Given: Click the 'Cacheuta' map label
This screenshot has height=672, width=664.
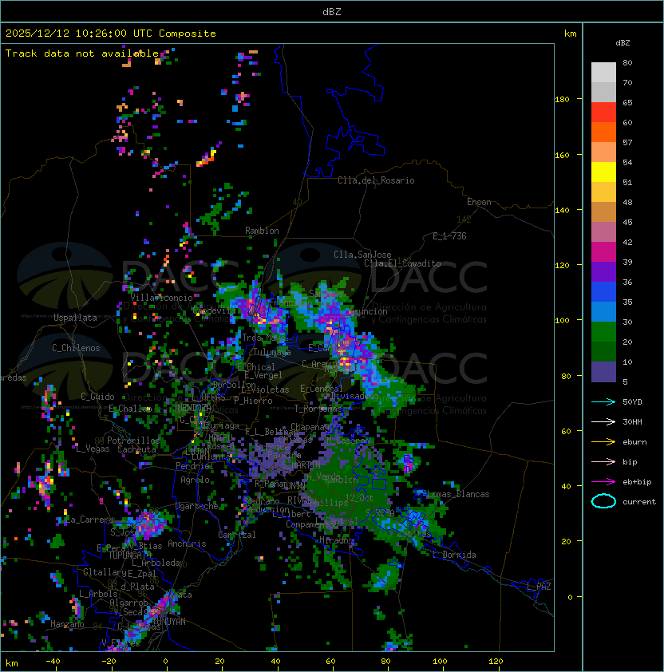Looking at the screenshot, I should point(136,449).
